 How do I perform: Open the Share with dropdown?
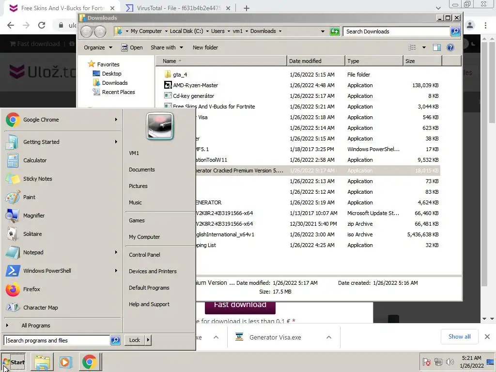[x=167, y=47]
